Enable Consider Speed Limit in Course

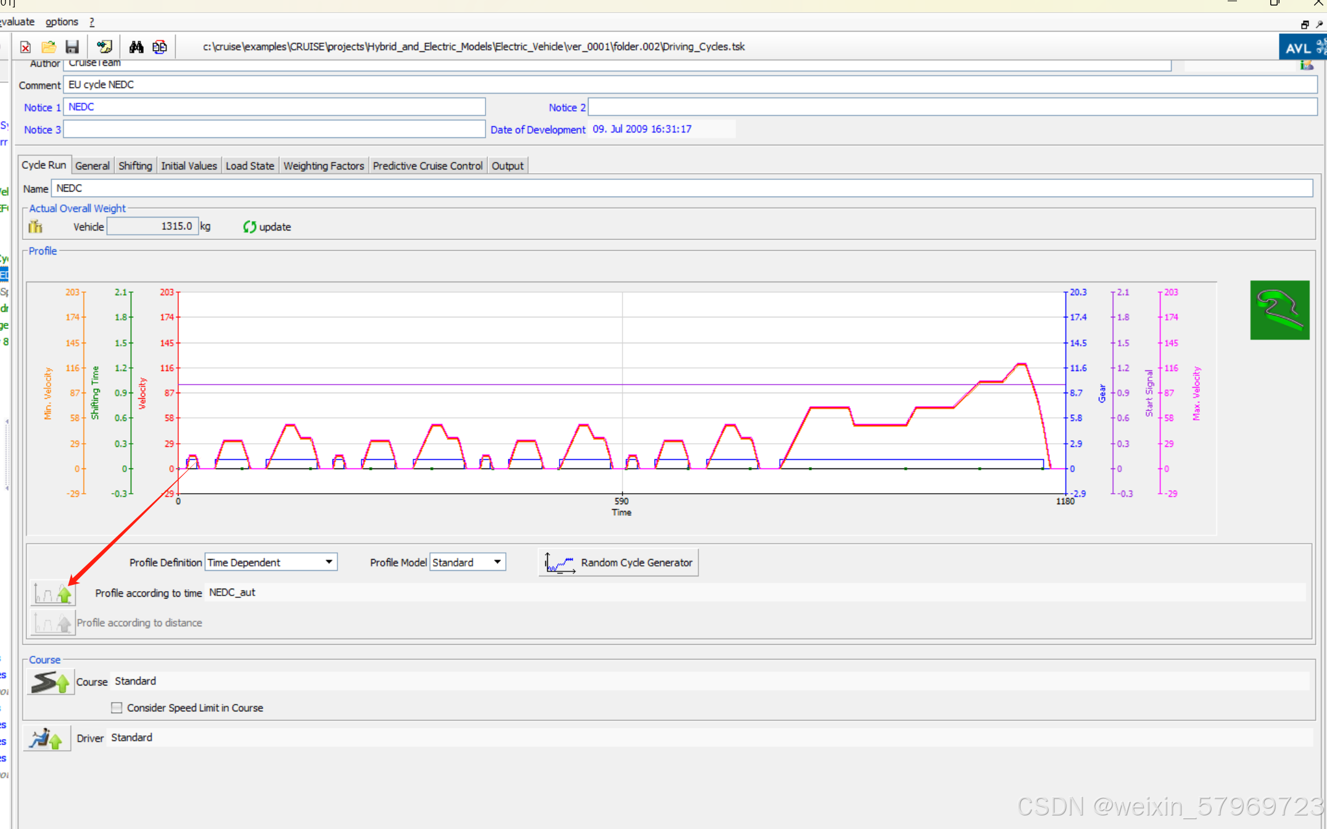tap(117, 708)
